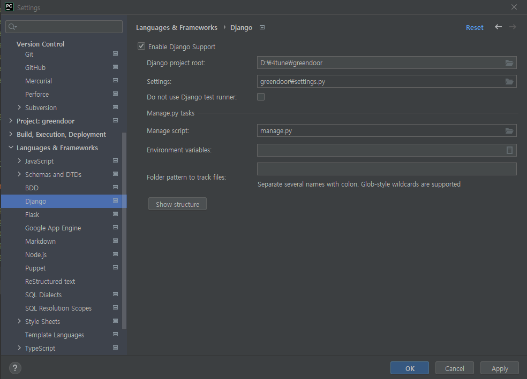Viewport: 527px width, 379px height.
Task: Click the project-level icon beside Puppet
Action: [115, 268]
